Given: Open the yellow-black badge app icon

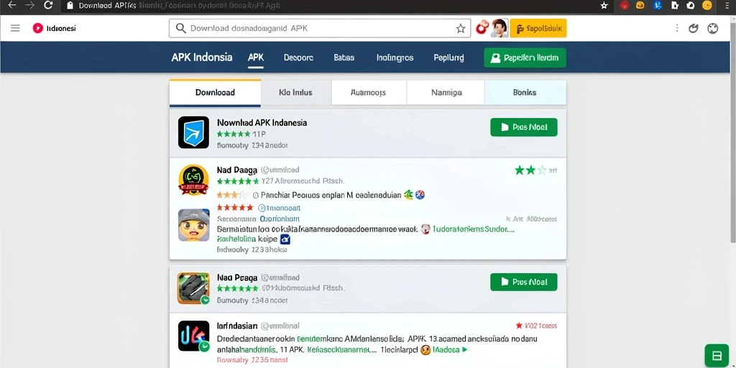Looking at the screenshot, I should (x=193, y=180).
